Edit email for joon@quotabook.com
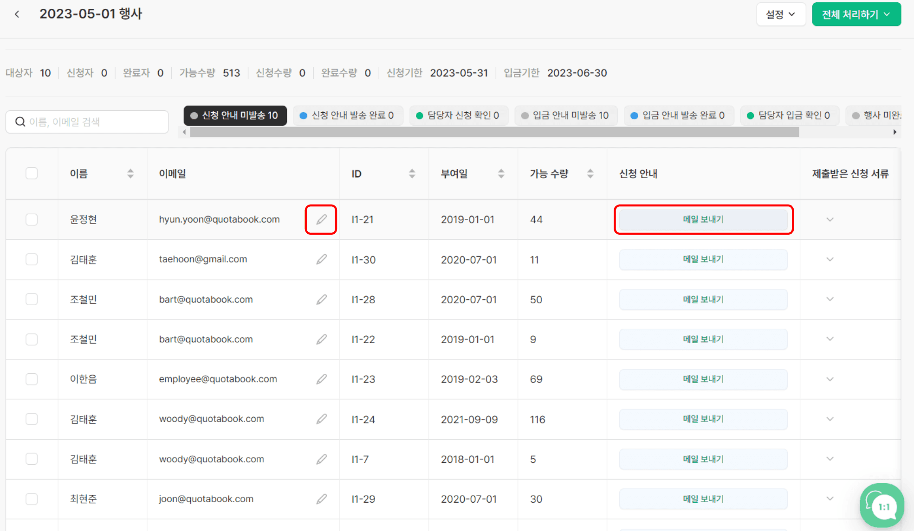 coord(321,499)
